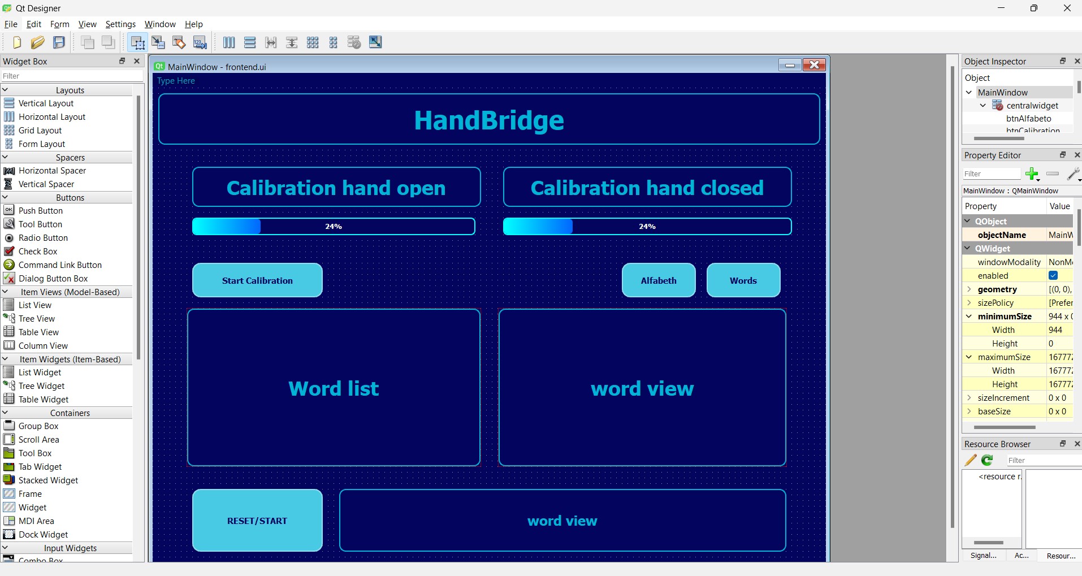Click Edit Resources pencil icon
The width and height of the screenshot is (1082, 576).
point(971,460)
